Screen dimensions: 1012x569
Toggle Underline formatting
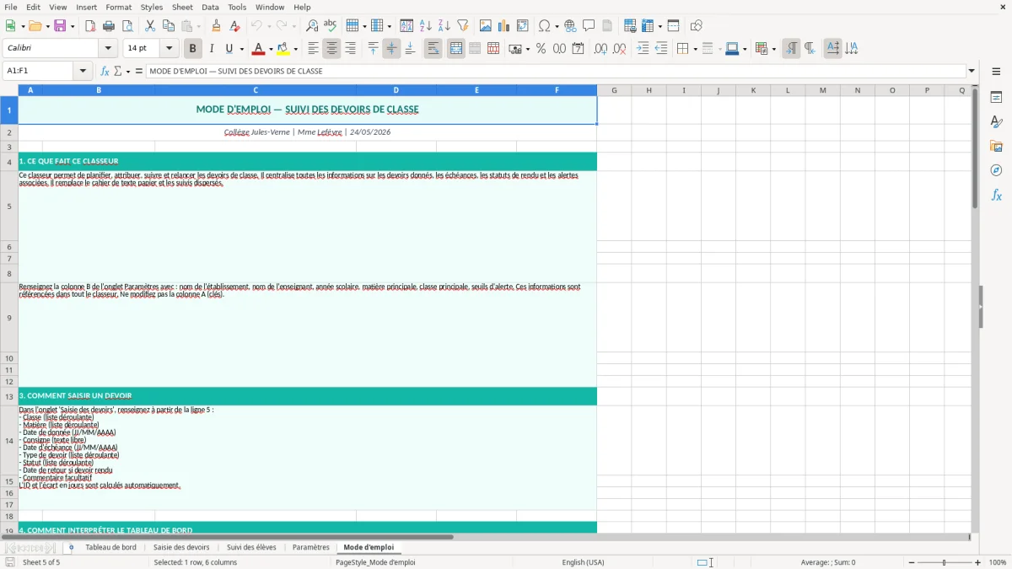(x=229, y=49)
